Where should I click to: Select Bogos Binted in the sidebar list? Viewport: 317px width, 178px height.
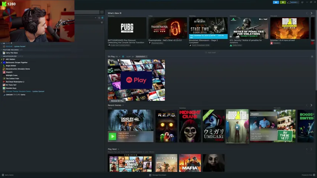(x=11, y=66)
